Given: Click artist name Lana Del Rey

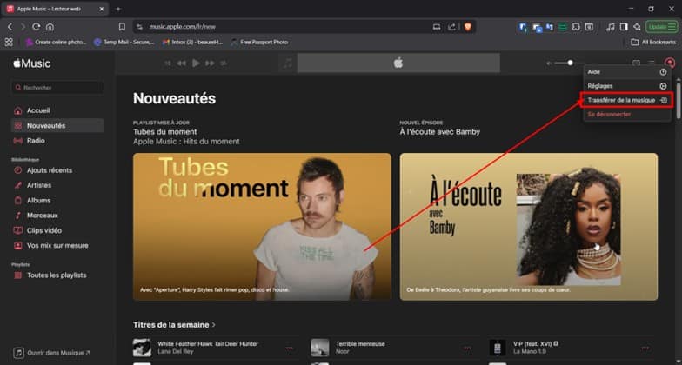Looking at the screenshot, I should [175, 351].
